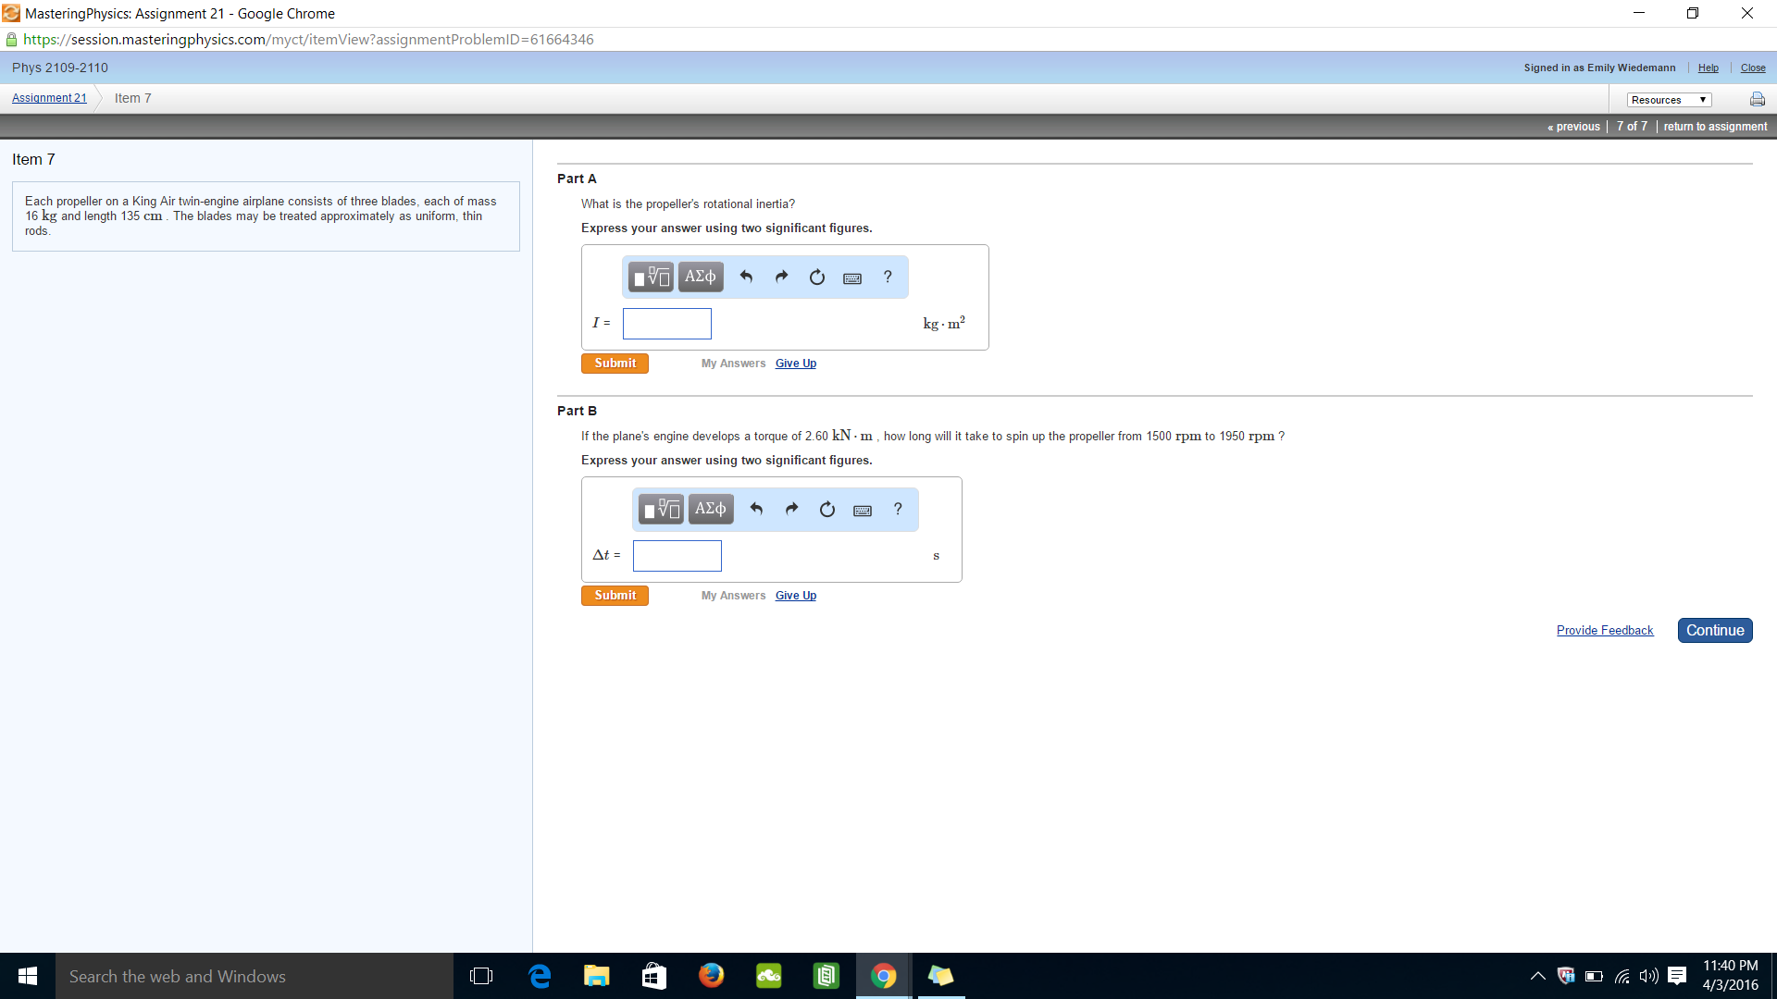Click return to assignment link
This screenshot has height=999, width=1777.
coord(1715,127)
